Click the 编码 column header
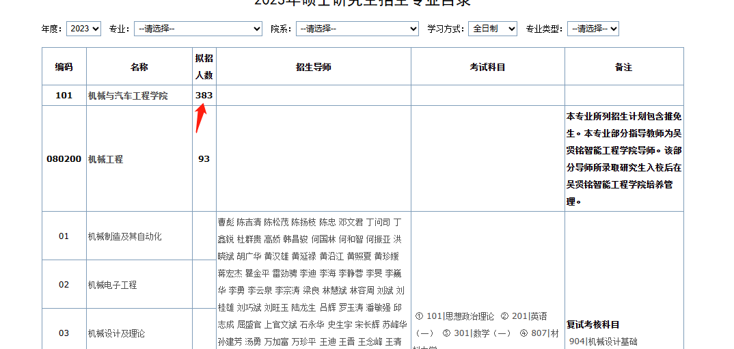The image size is (734, 349). (64, 67)
